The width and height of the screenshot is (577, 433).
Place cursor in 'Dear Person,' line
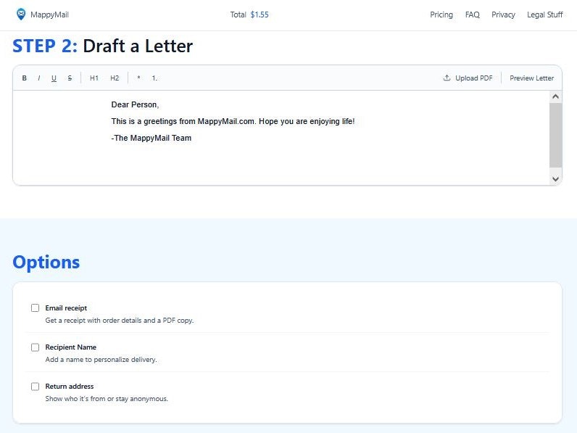135,104
